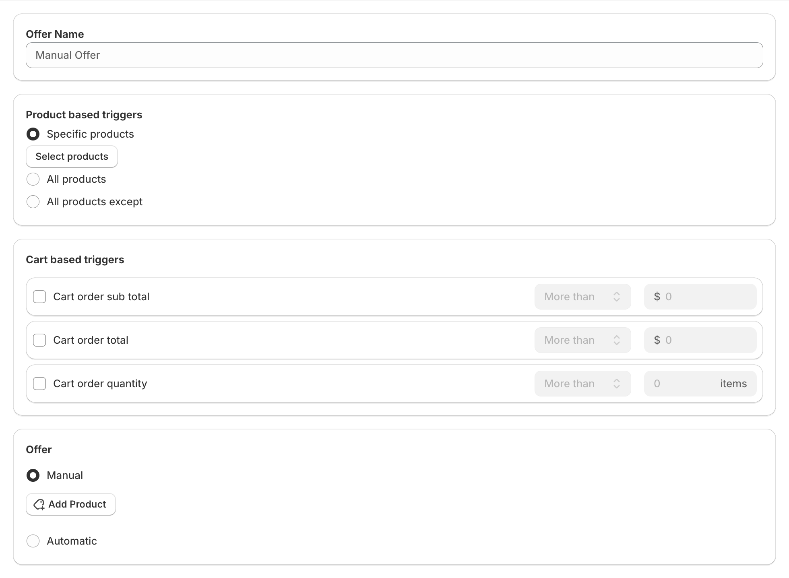Open the More than dropdown for sub total
The height and width of the screenshot is (578, 789).
[582, 297]
